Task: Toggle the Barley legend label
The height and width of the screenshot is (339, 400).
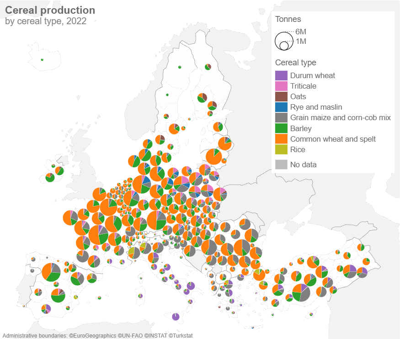Action: point(301,128)
